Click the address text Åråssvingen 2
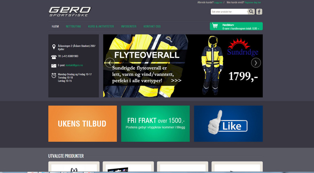314x173 pixels. pyautogui.click(x=77, y=47)
